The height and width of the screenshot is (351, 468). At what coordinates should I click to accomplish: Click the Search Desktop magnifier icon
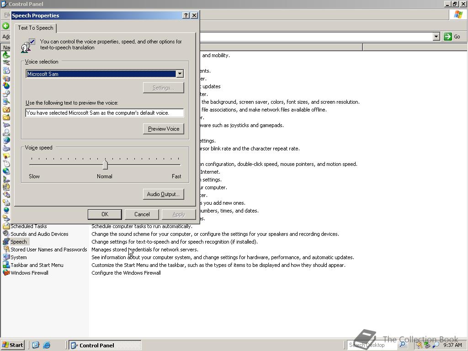point(402,345)
